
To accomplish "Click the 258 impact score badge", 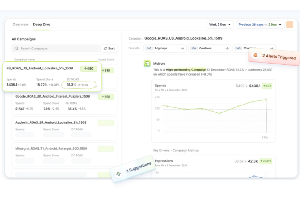I will pos(105,97).
